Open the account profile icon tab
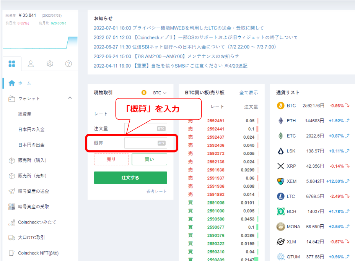 pyautogui.click(x=31, y=64)
